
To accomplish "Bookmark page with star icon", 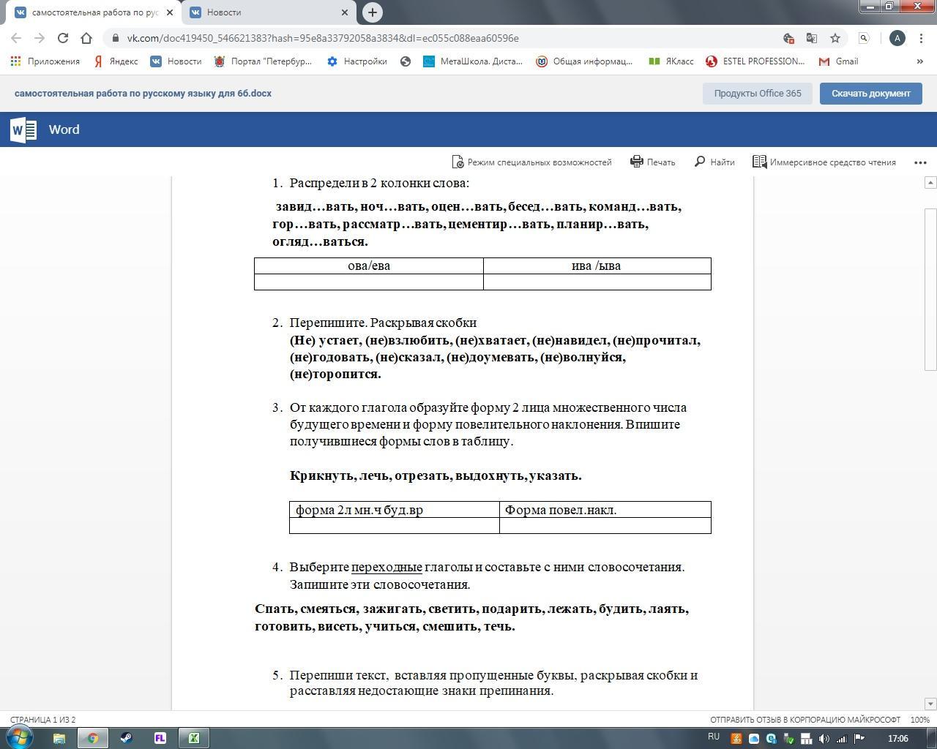I will coord(835,38).
